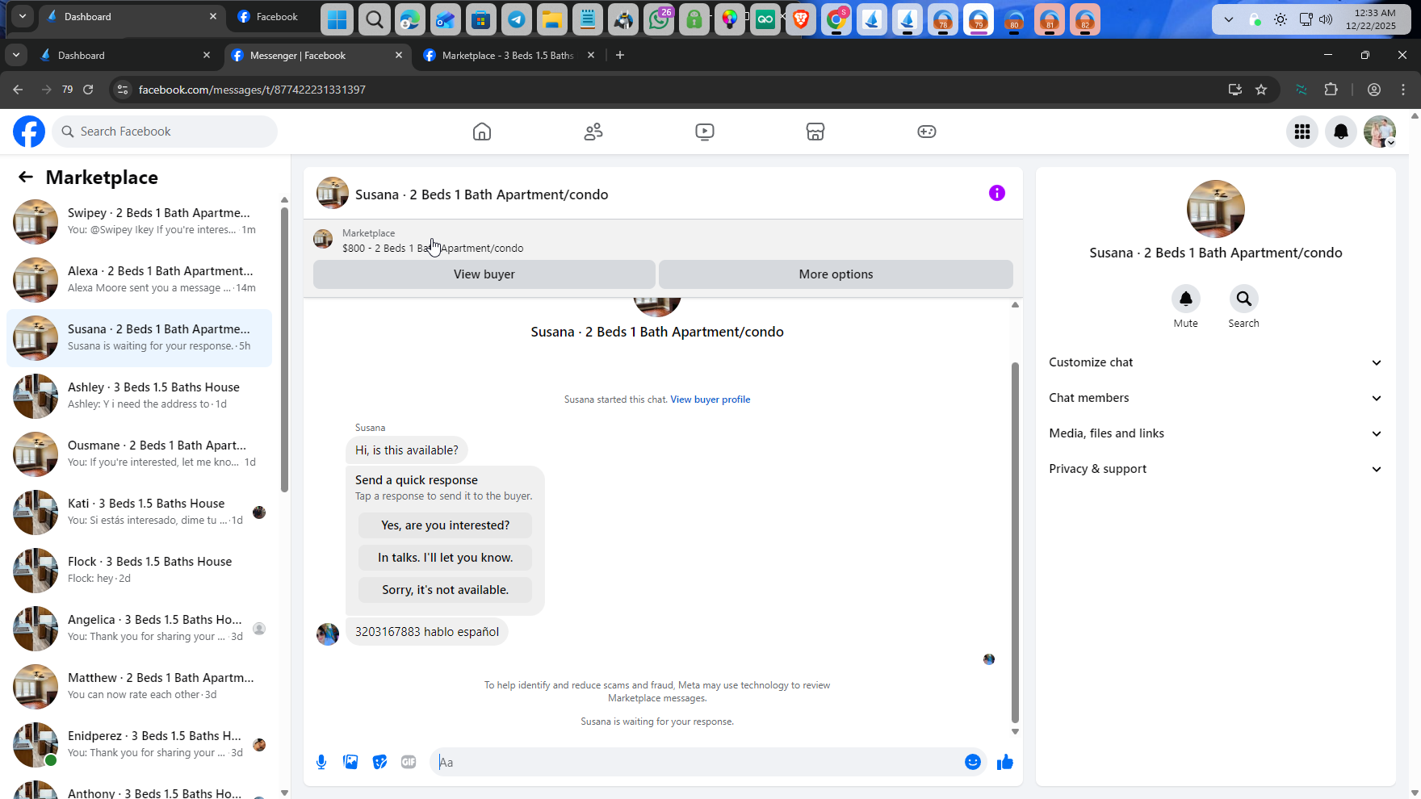Expand the Customize chat section
This screenshot has height=799, width=1421.
[x=1216, y=362]
